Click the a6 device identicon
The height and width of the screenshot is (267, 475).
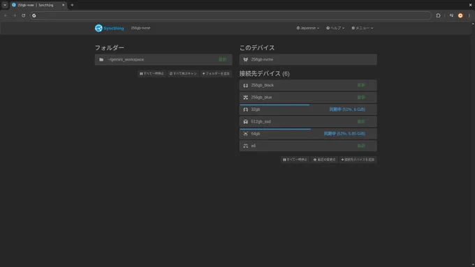click(x=246, y=146)
